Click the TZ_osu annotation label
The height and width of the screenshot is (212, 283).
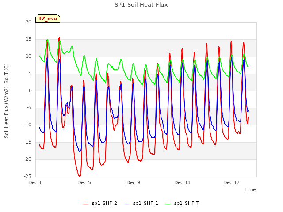48,19
